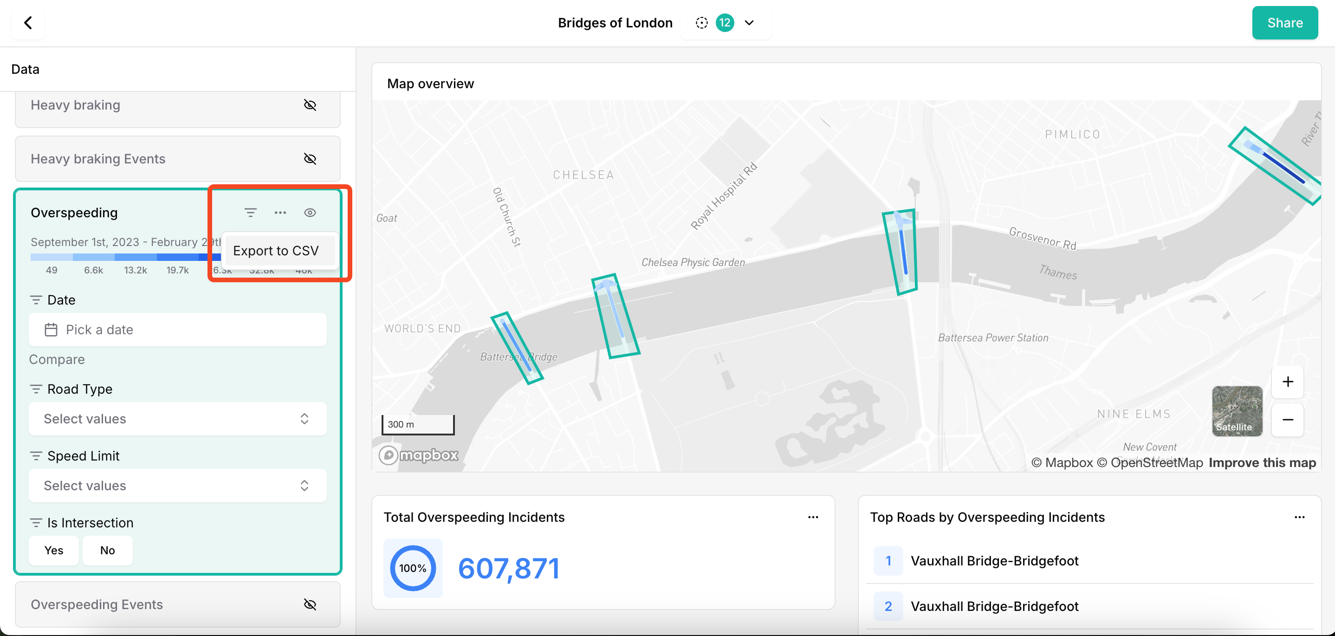
Task: Show the Overspeeding Events layer
Action: pyautogui.click(x=310, y=604)
